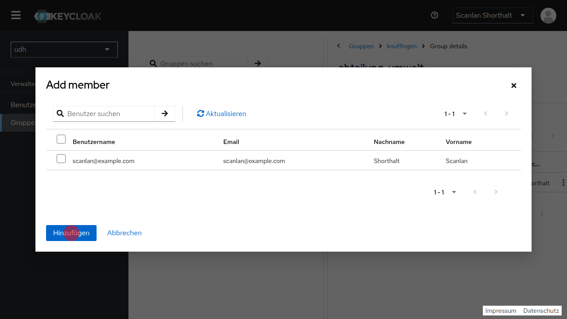567x319 pixels.
Task: Expand the udh realm dropdown
Action: [64, 50]
